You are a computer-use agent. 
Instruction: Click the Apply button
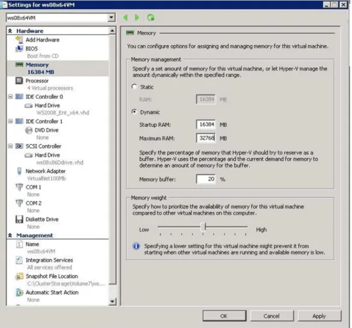(319, 316)
